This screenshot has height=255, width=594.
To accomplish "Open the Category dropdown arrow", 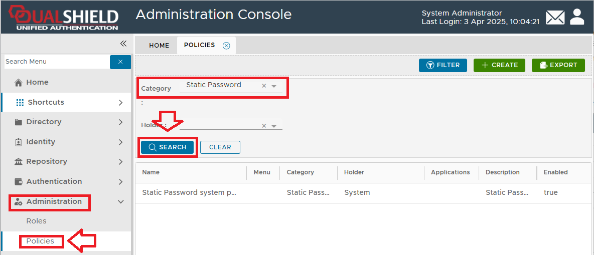I will pyautogui.click(x=274, y=86).
